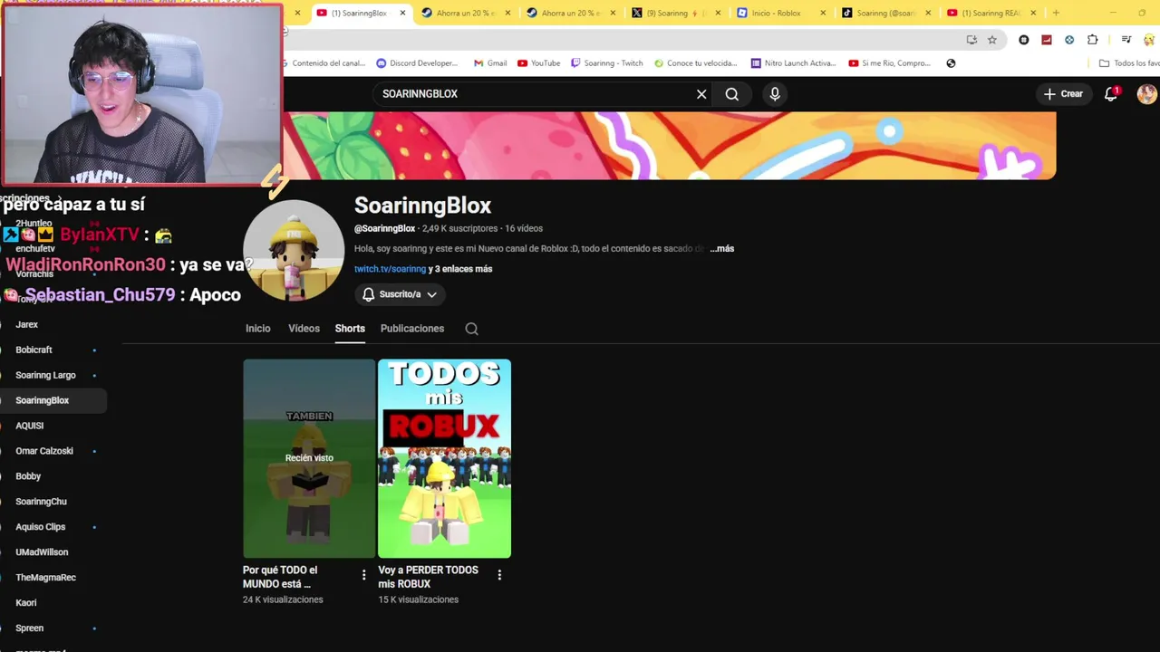Open the Gmail bookmark
The image size is (1160, 652).
(490, 63)
